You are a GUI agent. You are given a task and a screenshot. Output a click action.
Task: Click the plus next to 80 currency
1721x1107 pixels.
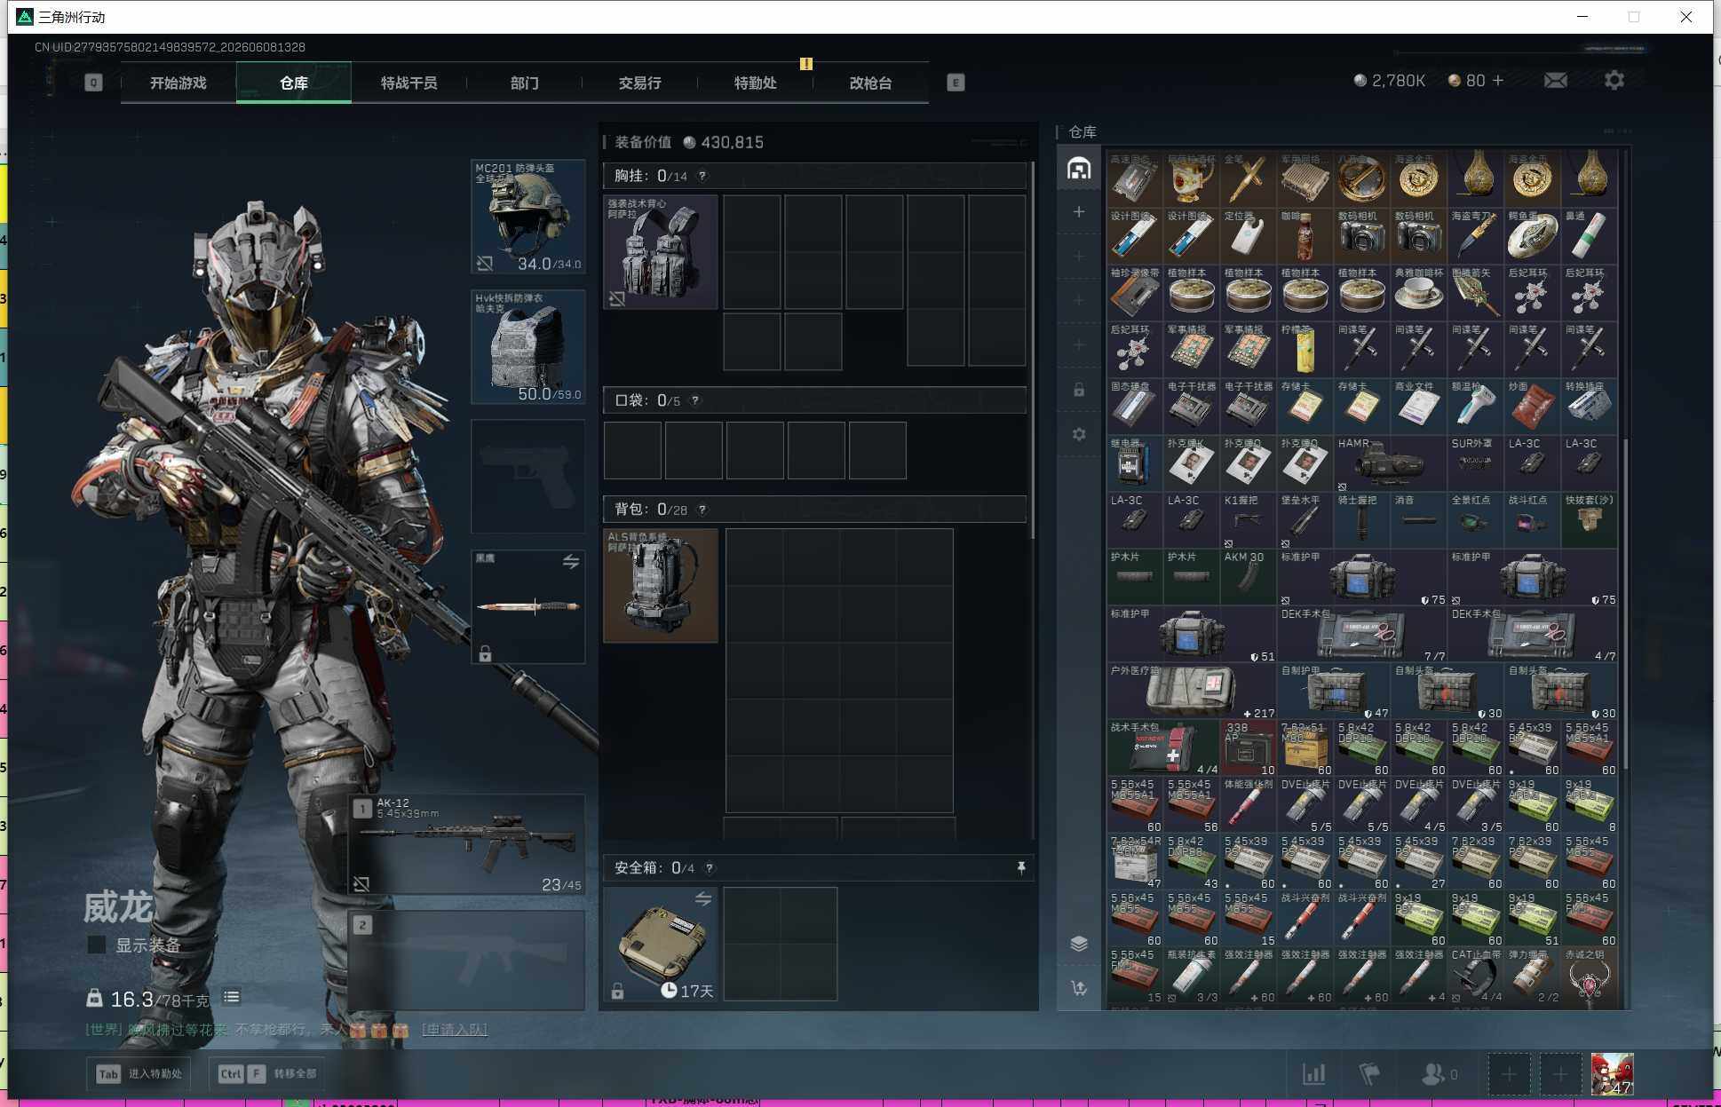click(x=1498, y=81)
